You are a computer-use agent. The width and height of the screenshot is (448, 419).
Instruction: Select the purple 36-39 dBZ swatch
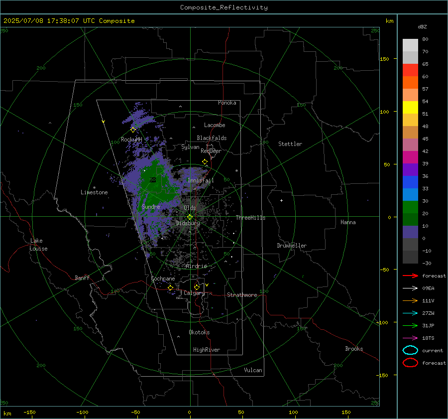coord(410,169)
